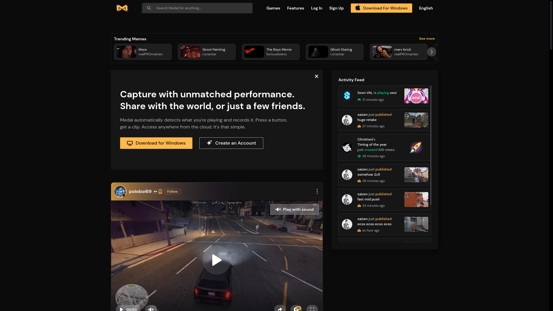
Task: Click the huge retake clip title text
Action: click(367, 120)
